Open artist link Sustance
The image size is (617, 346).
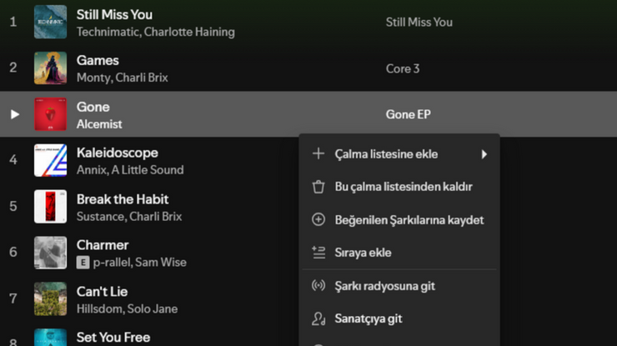[101, 217]
